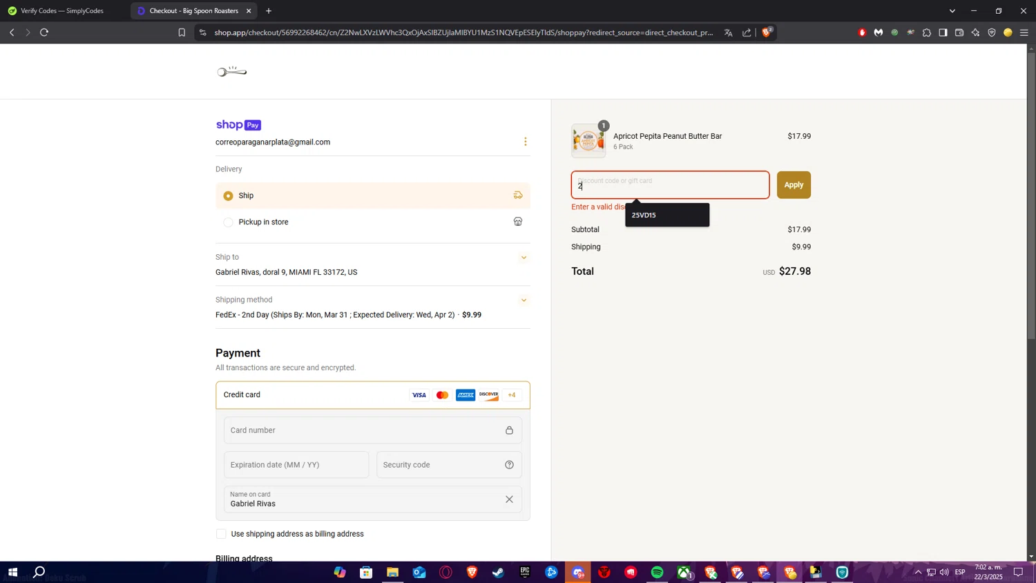Screen dimensions: 1036x583
Task: Open Outlook from the taskbar
Action: click(x=419, y=573)
